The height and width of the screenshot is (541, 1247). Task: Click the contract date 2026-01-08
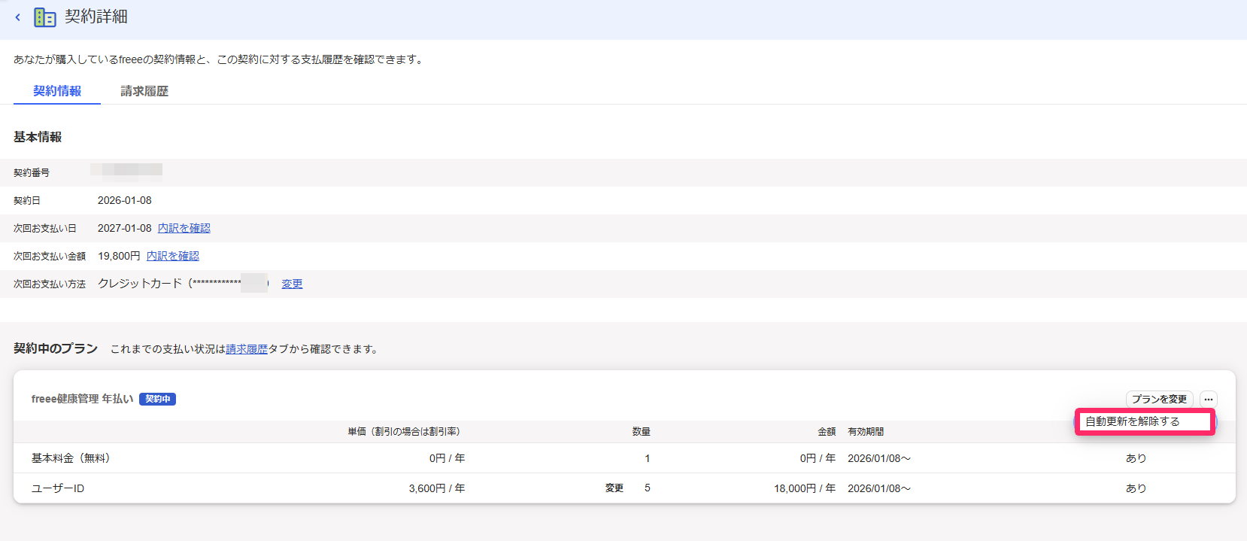(125, 200)
